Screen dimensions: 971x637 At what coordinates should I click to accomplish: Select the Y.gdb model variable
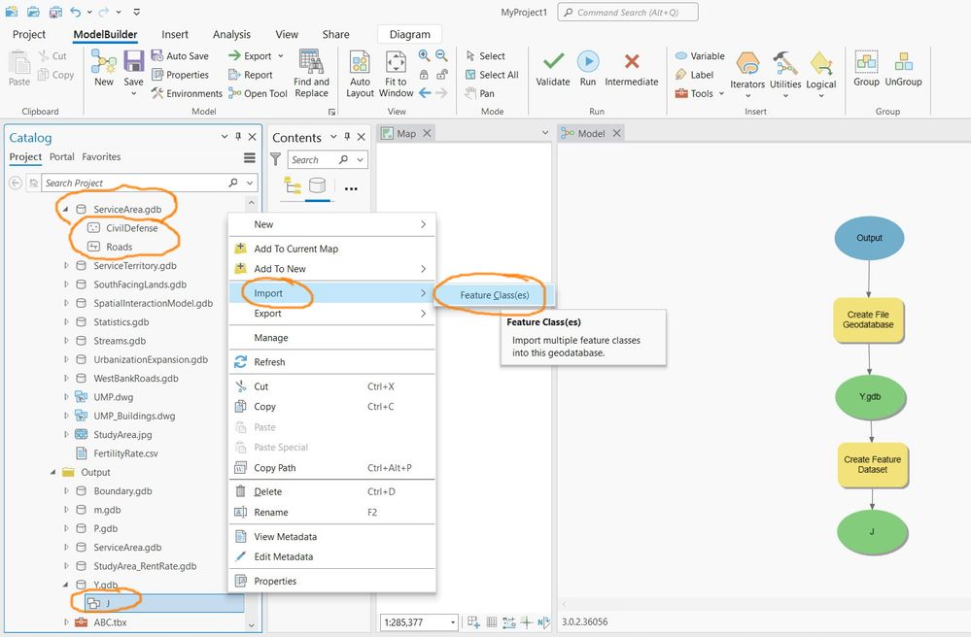coord(870,396)
